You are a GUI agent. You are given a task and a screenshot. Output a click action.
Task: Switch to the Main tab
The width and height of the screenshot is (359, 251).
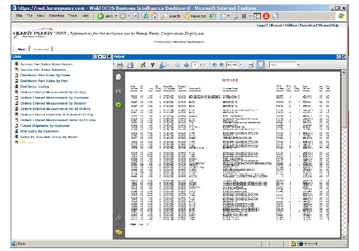point(21,49)
